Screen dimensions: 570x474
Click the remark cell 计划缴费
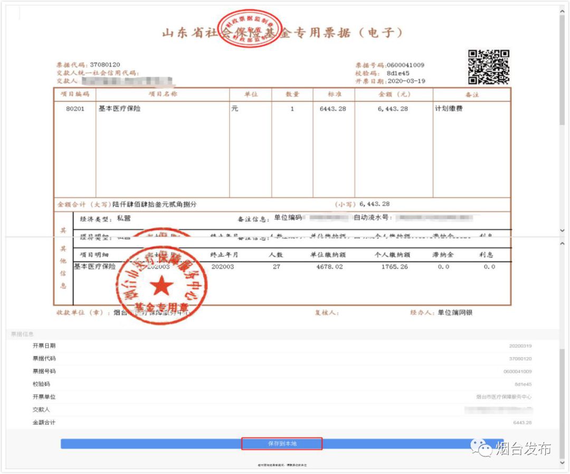click(449, 108)
